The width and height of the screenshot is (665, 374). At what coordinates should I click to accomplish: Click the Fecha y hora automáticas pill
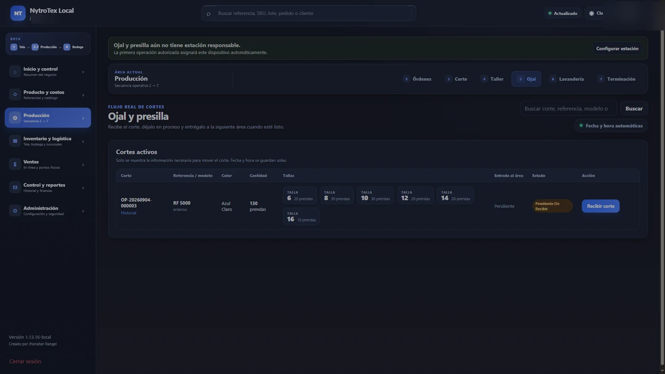tap(611, 126)
